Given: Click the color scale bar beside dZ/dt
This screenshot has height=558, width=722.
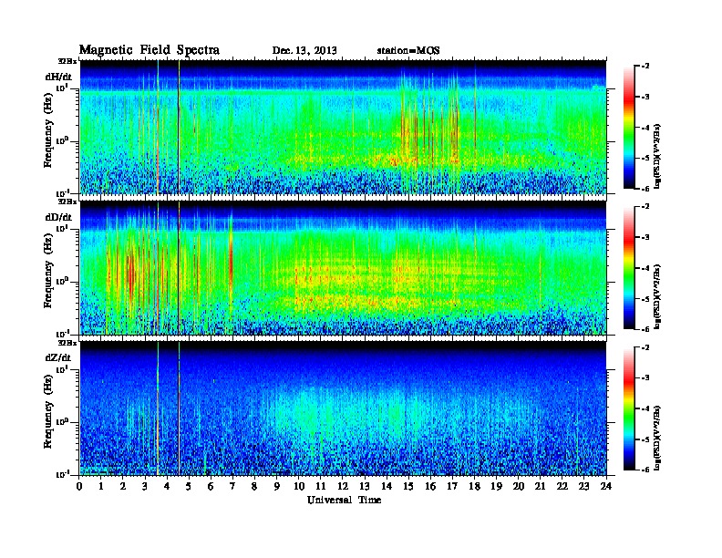Looking at the screenshot, I should click(x=629, y=408).
